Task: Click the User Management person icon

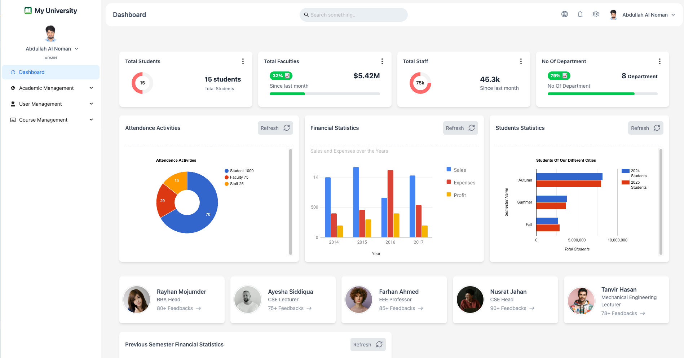Action: click(13, 104)
